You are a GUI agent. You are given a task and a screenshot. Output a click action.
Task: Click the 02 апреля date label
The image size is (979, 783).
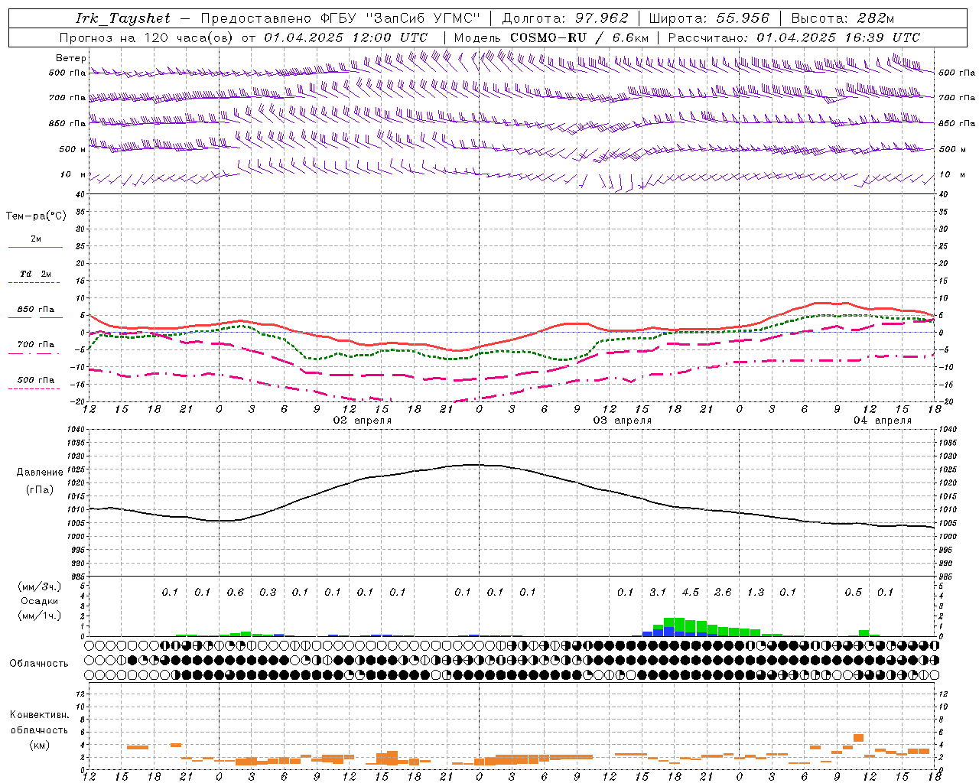(x=363, y=421)
